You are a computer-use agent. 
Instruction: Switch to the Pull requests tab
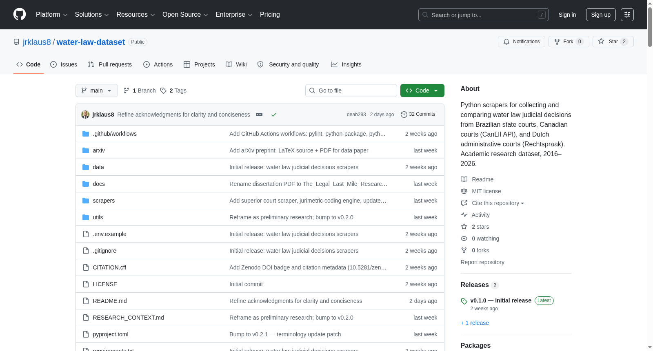(110, 64)
